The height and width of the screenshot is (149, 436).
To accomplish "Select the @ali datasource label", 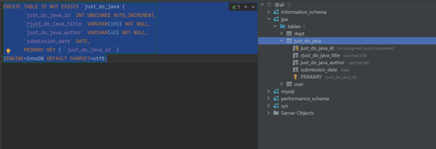I will pyautogui.click(x=279, y=5).
